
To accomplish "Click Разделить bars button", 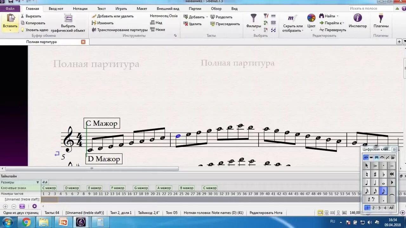I will click(221, 17).
